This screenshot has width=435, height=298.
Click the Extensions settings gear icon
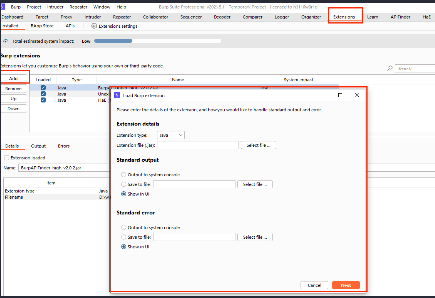[94, 26]
